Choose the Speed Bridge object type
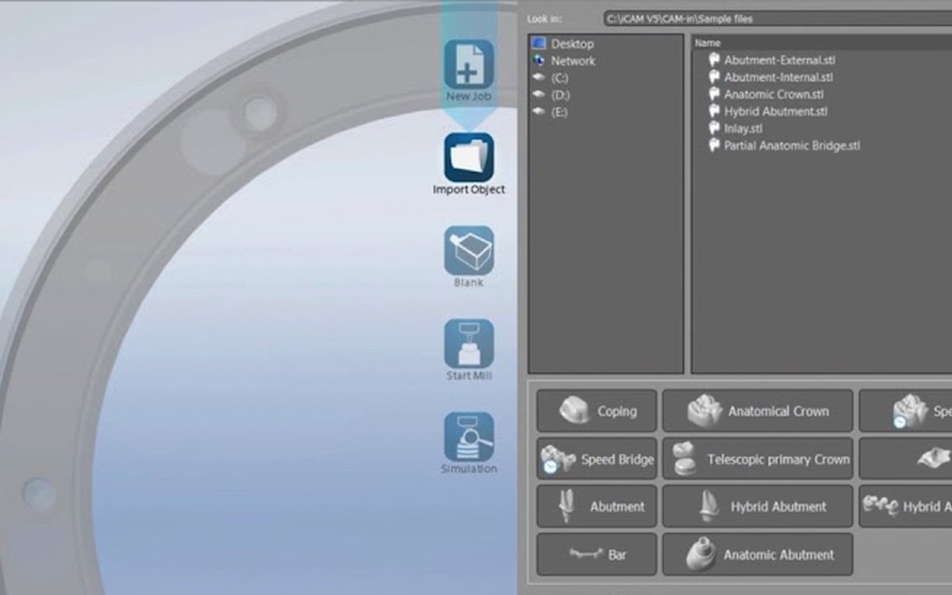The width and height of the screenshot is (952, 595). pyautogui.click(x=597, y=459)
